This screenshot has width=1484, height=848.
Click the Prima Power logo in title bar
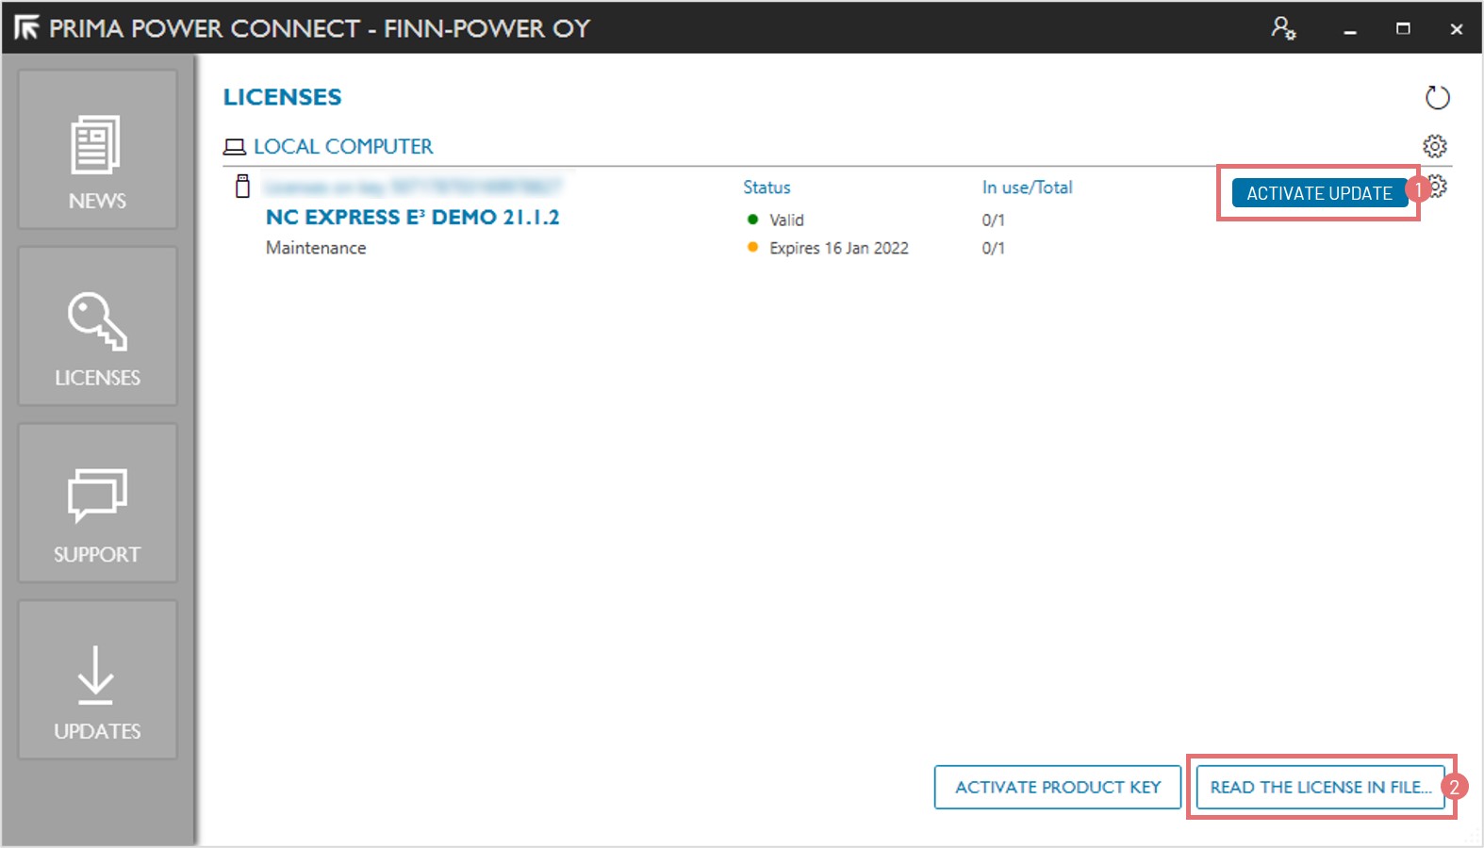26,28
